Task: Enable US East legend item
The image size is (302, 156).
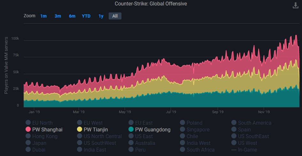Action: pyautogui.click(x=141, y=136)
